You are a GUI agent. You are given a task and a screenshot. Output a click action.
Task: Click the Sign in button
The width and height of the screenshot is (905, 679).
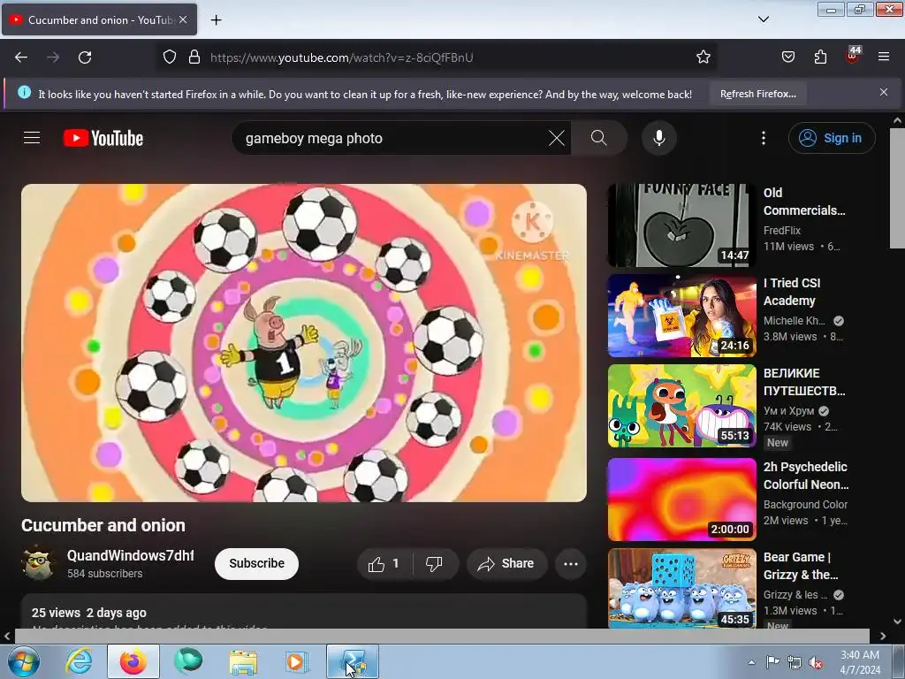(x=832, y=138)
